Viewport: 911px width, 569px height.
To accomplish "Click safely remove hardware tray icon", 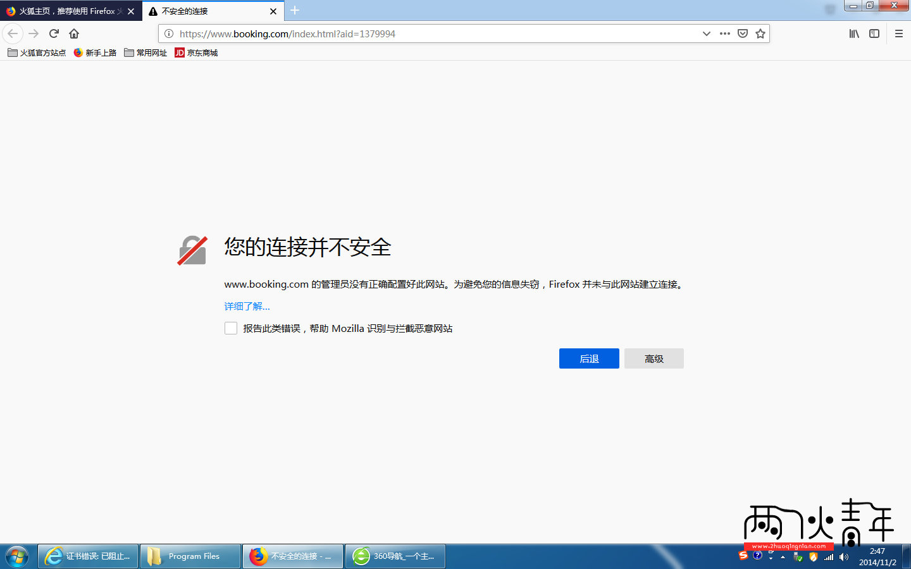I will (798, 557).
